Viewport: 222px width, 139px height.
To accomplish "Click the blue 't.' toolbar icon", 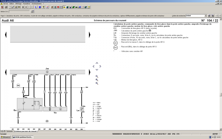I will [36, 7].
